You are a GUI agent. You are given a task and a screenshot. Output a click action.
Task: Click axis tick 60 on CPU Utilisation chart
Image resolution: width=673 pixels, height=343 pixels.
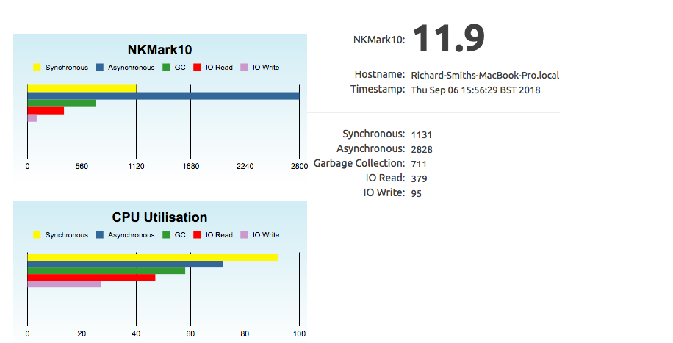click(190, 333)
